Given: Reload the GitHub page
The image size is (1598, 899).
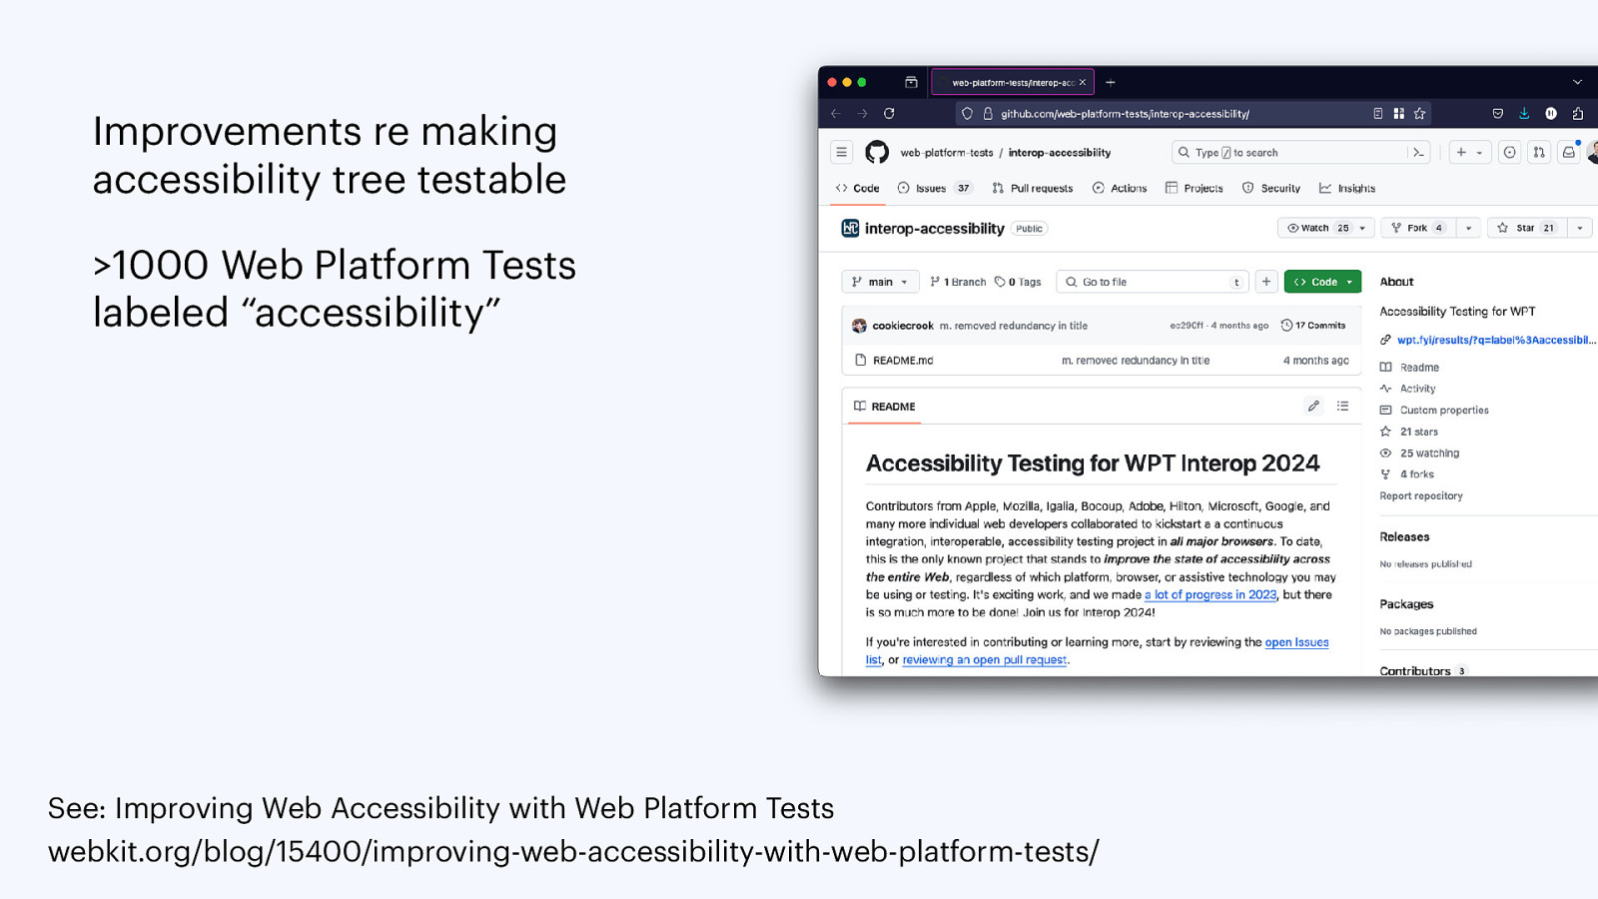Looking at the screenshot, I should (x=889, y=114).
